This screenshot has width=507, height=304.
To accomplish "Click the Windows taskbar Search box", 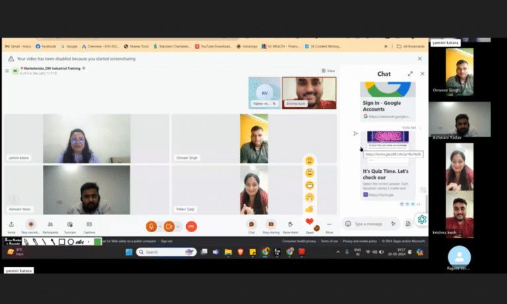I will click(x=166, y=252).
